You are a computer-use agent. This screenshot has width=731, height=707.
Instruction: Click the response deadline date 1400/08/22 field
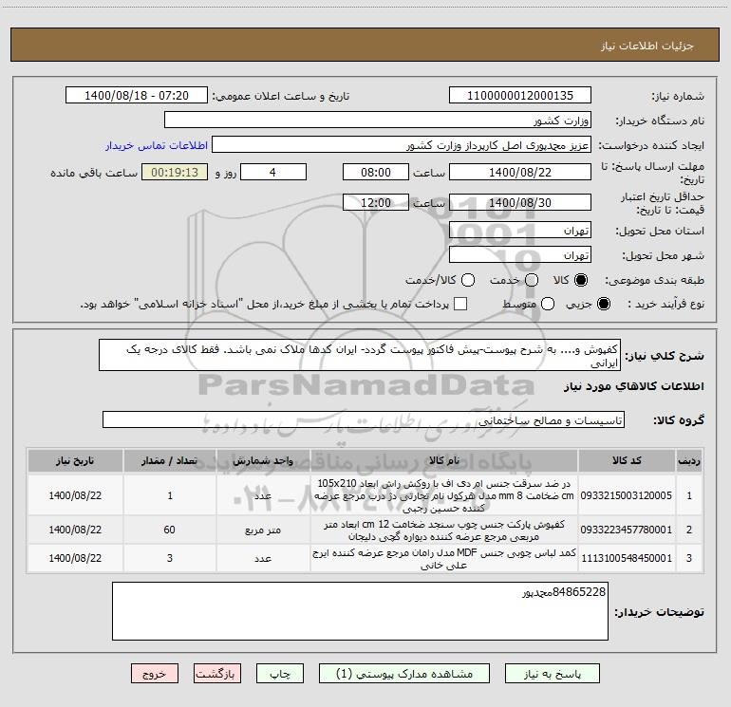click(520, 172)
